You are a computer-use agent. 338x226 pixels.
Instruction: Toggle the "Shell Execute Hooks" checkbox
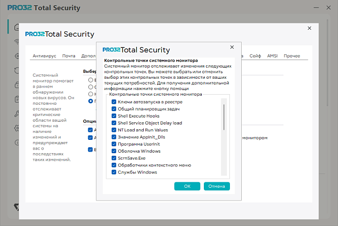coord(114,116)
